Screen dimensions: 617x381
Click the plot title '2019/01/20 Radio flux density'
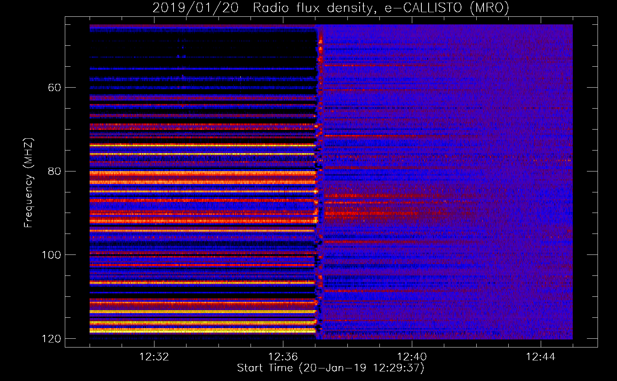[331, 8]
